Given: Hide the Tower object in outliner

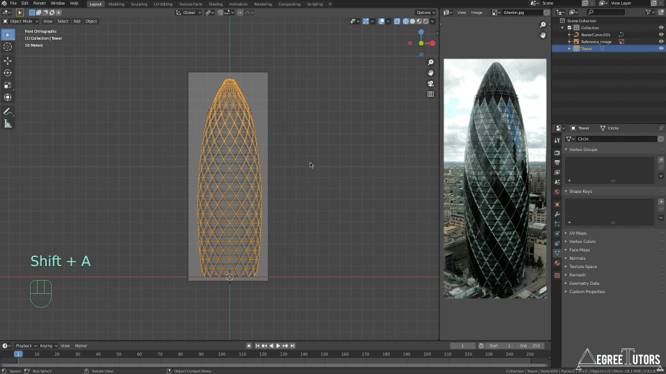Looking at the screenshot, I should pyautogui.click(x=661, y=49).
